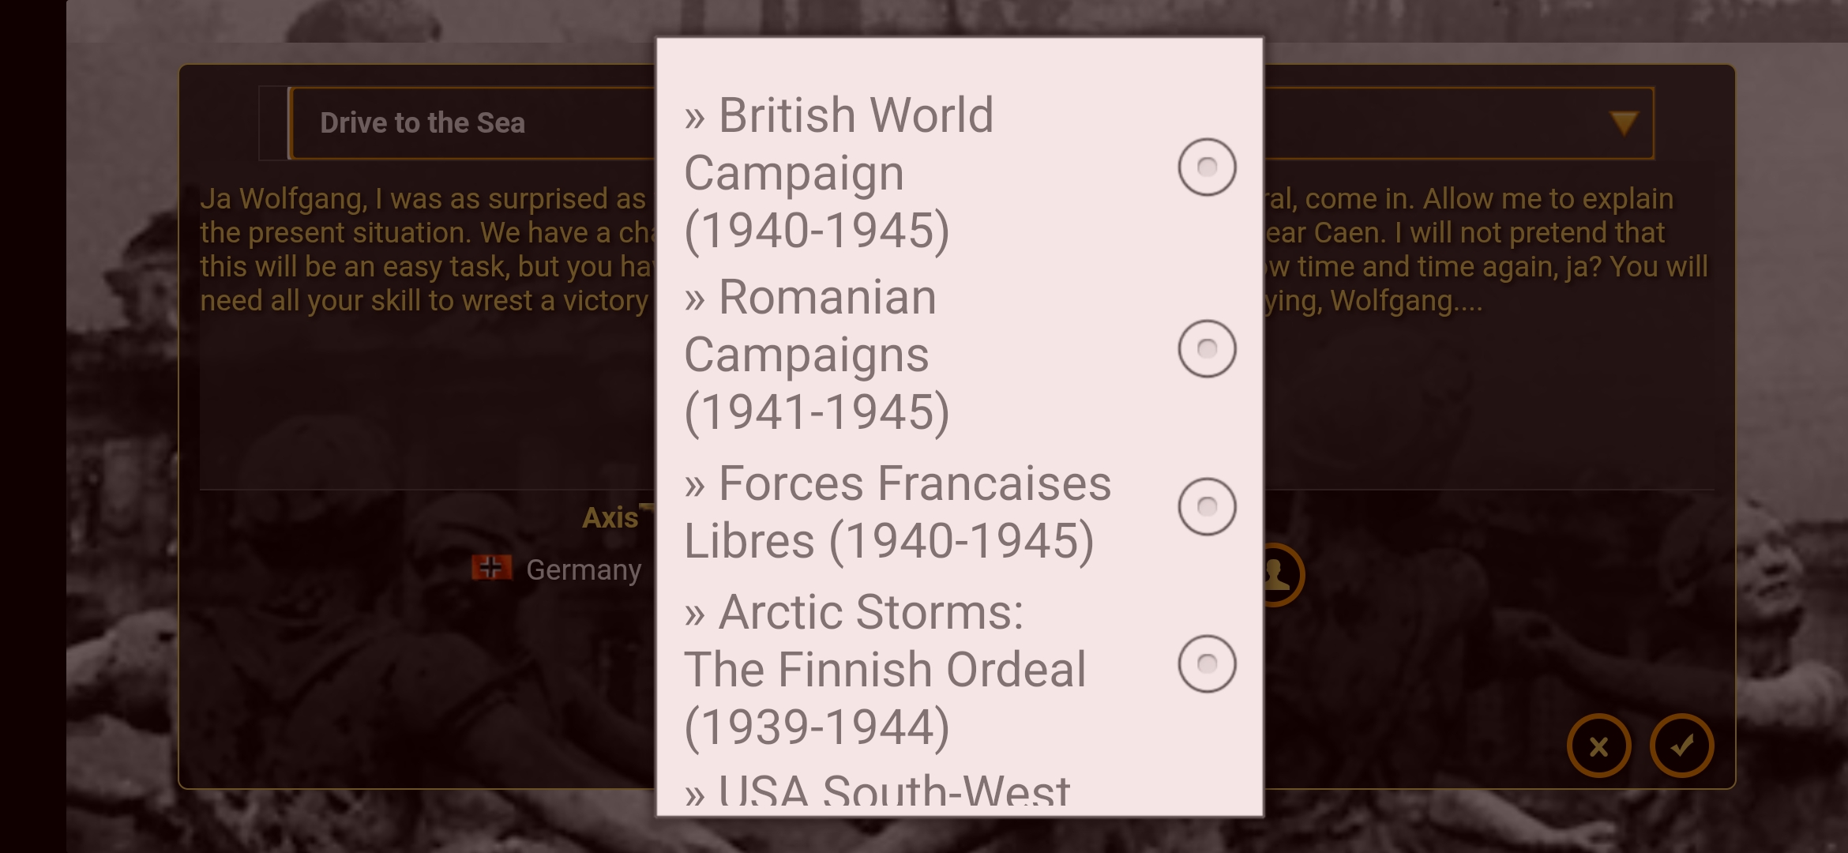This screenshot has width=1848, height=853.
Task: Click the Axis side heading
Action: pos(610,518)
